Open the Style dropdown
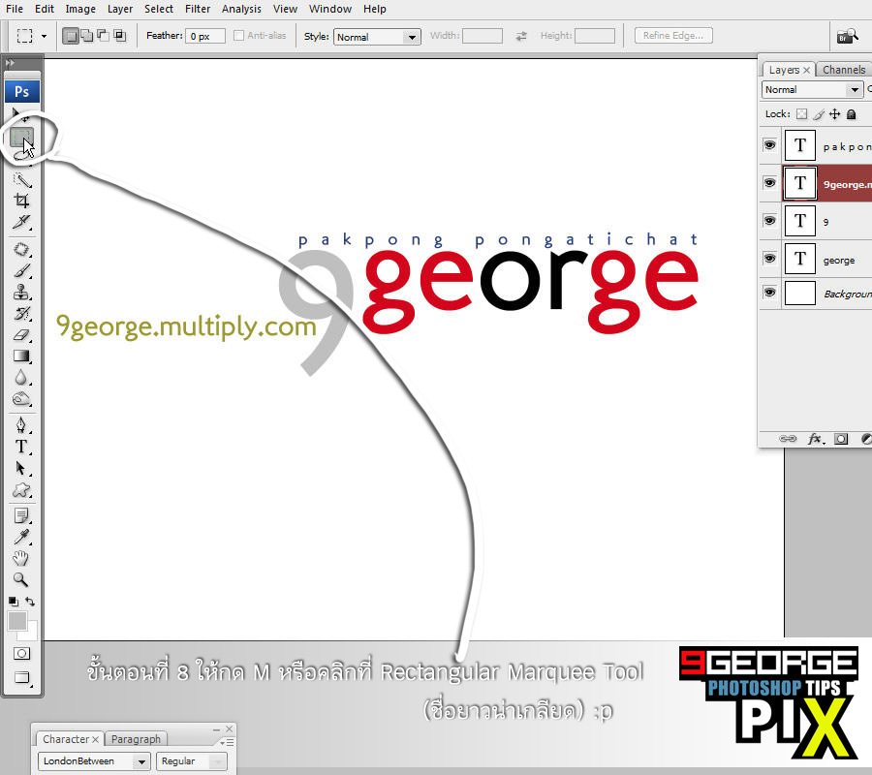 (377, 37)
